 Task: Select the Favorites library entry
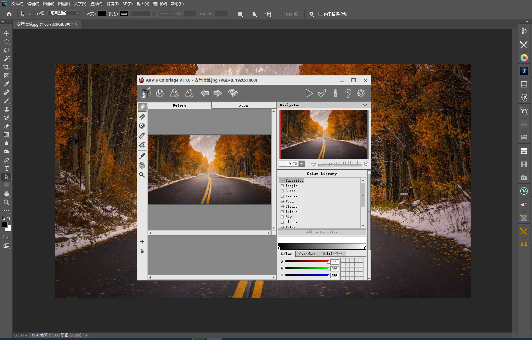[294, 181]
